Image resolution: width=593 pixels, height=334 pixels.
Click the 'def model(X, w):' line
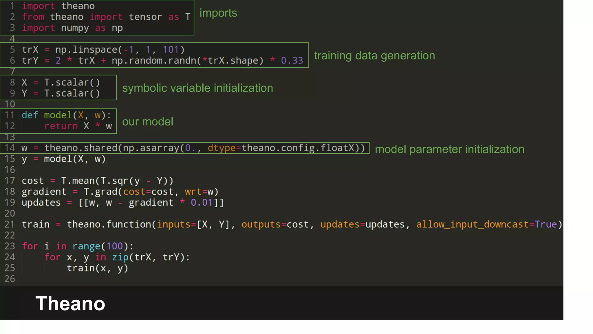tap(66, 115)
